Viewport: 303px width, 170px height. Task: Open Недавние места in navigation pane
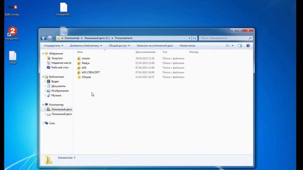pos(61,63)
